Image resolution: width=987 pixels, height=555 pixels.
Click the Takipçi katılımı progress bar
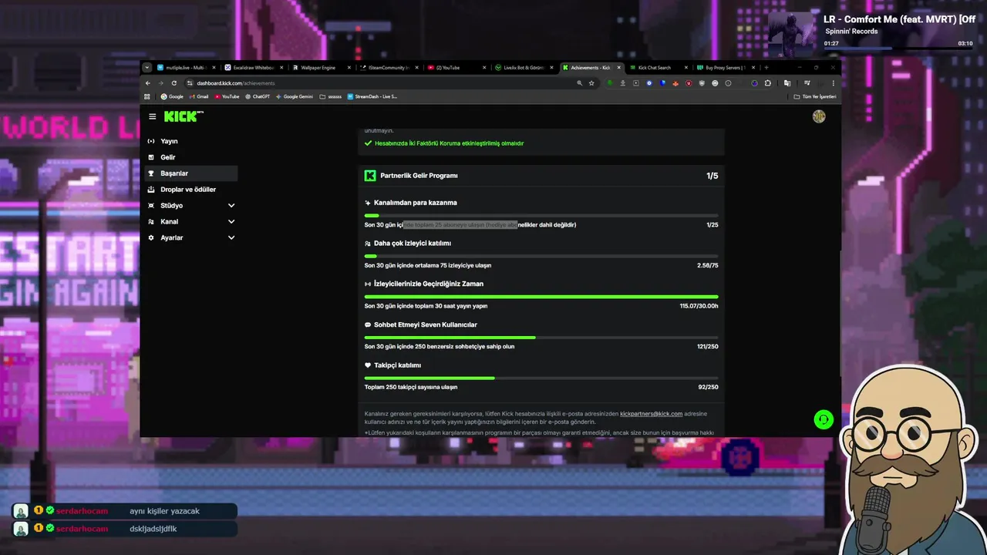point(541,378)
